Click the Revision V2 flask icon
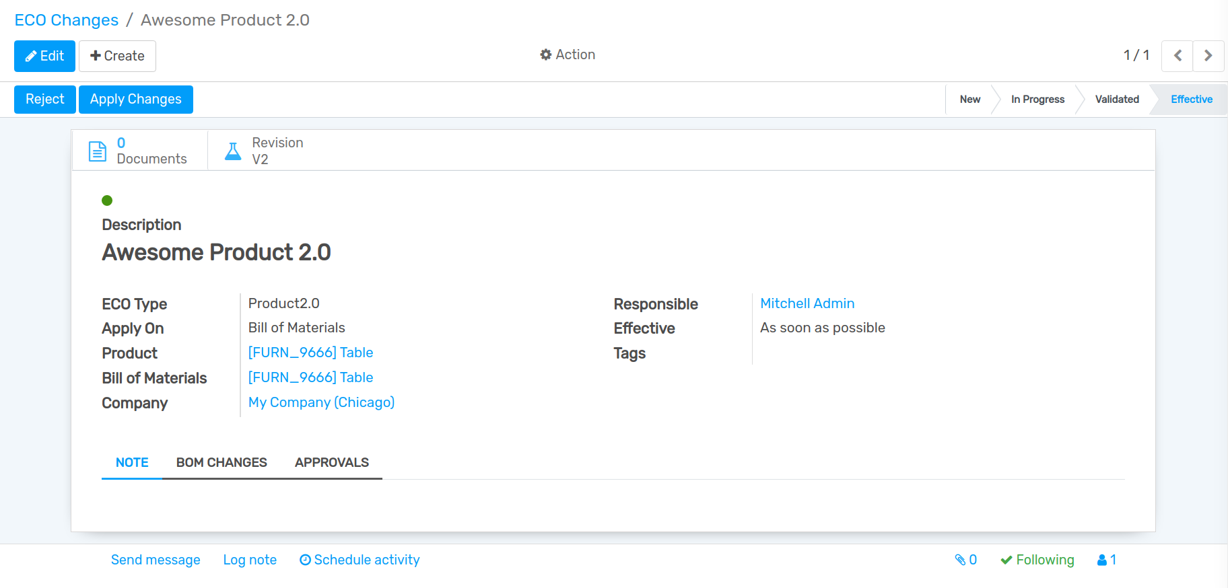1228x588 pixels. click(x=233, y=151)
